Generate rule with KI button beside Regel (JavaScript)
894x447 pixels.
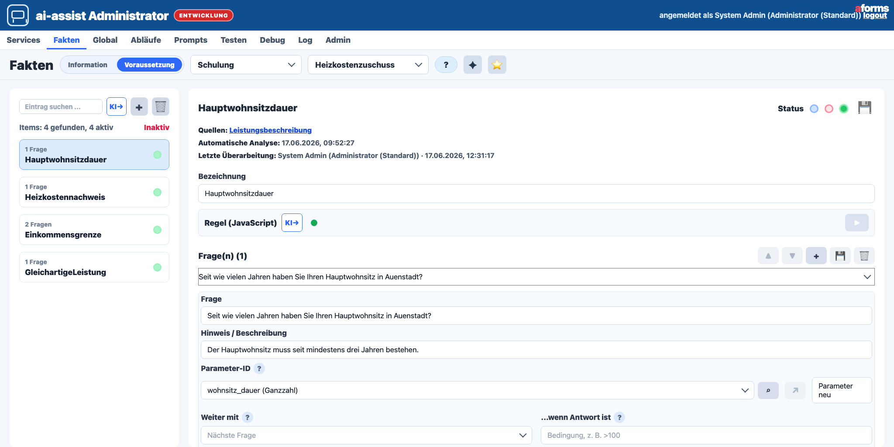click(292, 223)
